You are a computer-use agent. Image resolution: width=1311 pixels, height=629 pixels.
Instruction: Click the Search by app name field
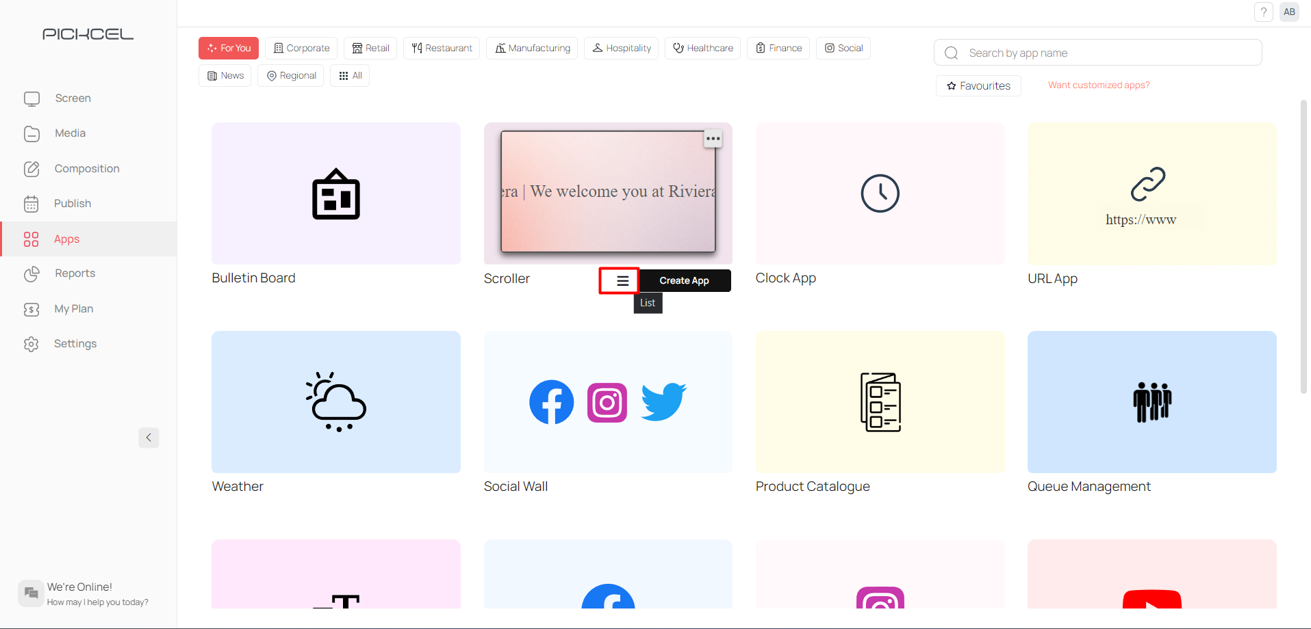coord(1098,53)
